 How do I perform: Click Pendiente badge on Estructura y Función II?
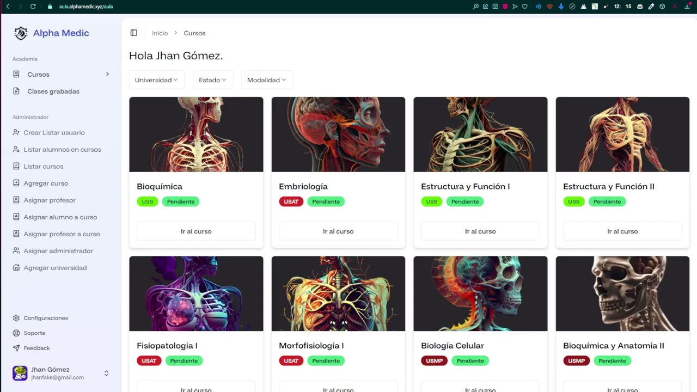(607, 201)
